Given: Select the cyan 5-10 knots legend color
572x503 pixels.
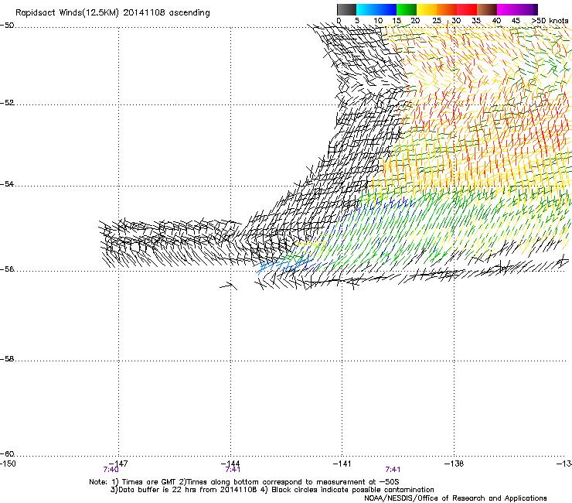Looking at the screenshot, I should click(366, 9).
